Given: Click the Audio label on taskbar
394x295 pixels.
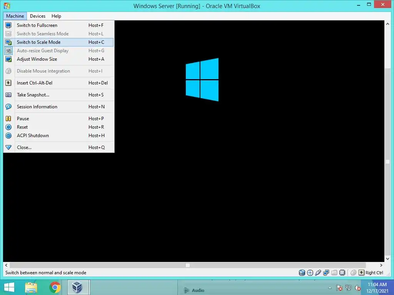Looking at the screenshot, I should [198, 290].
